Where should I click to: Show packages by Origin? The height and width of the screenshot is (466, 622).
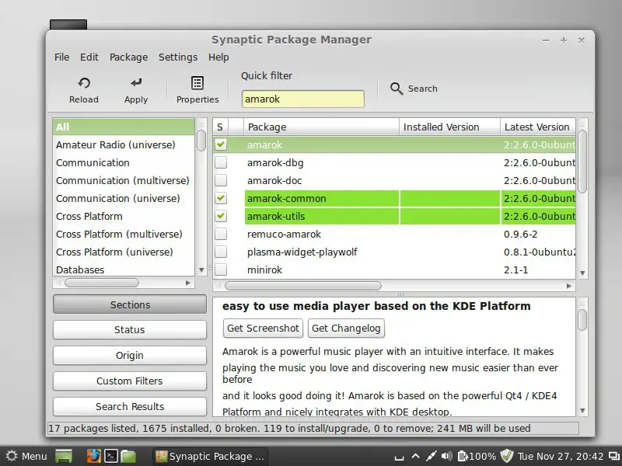click(130, 356)
